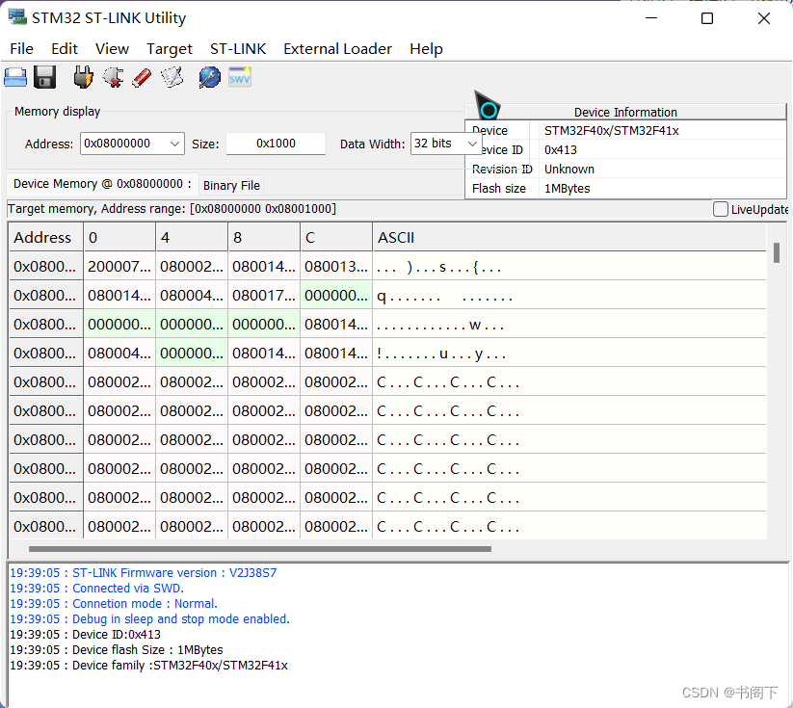Select cell 200007... in first row
The height and width of the screenshot is (708, 793).
click(x=119, y=267)
